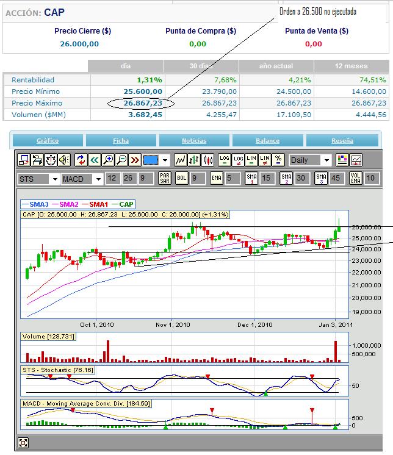This screenshot has width=393, height=455.
Task: Click the chart layout icon
Action: pos(356,160)
